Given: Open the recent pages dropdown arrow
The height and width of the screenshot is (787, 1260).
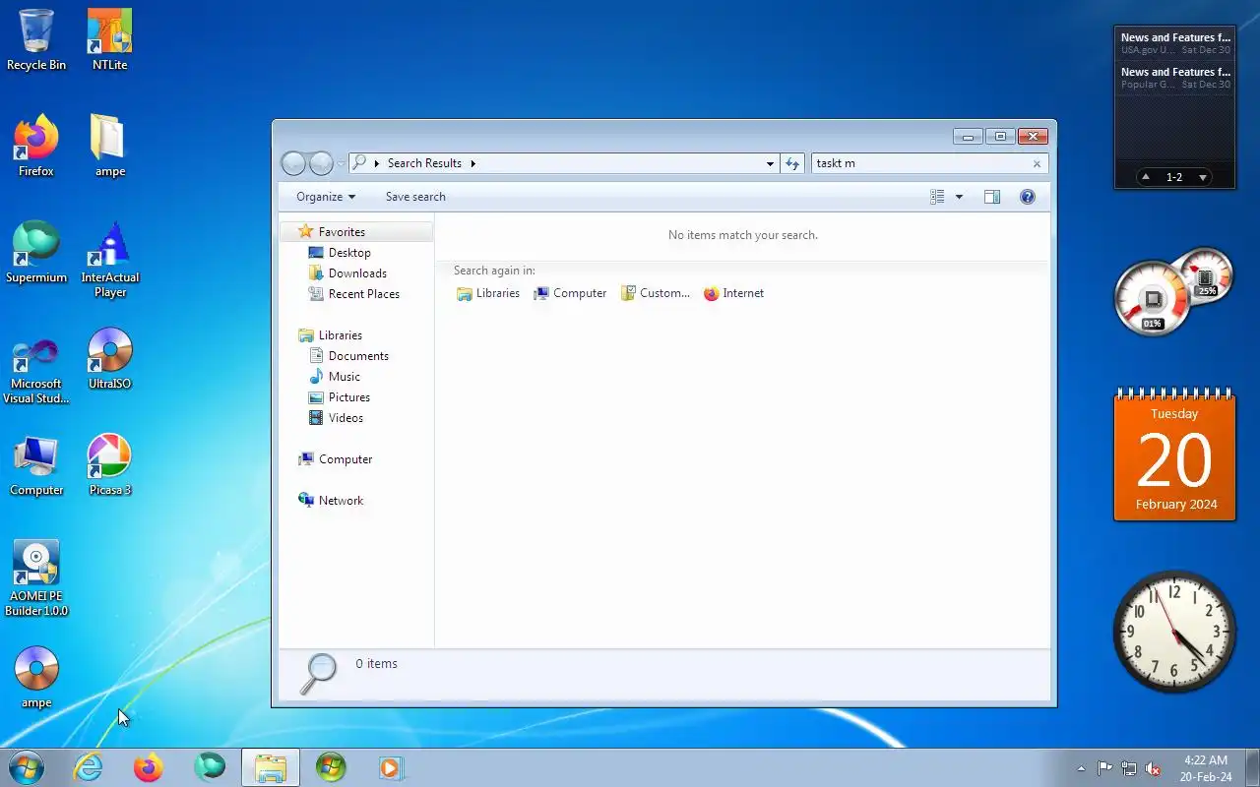Looking at the screenshot, I should (x=341, y=163).
